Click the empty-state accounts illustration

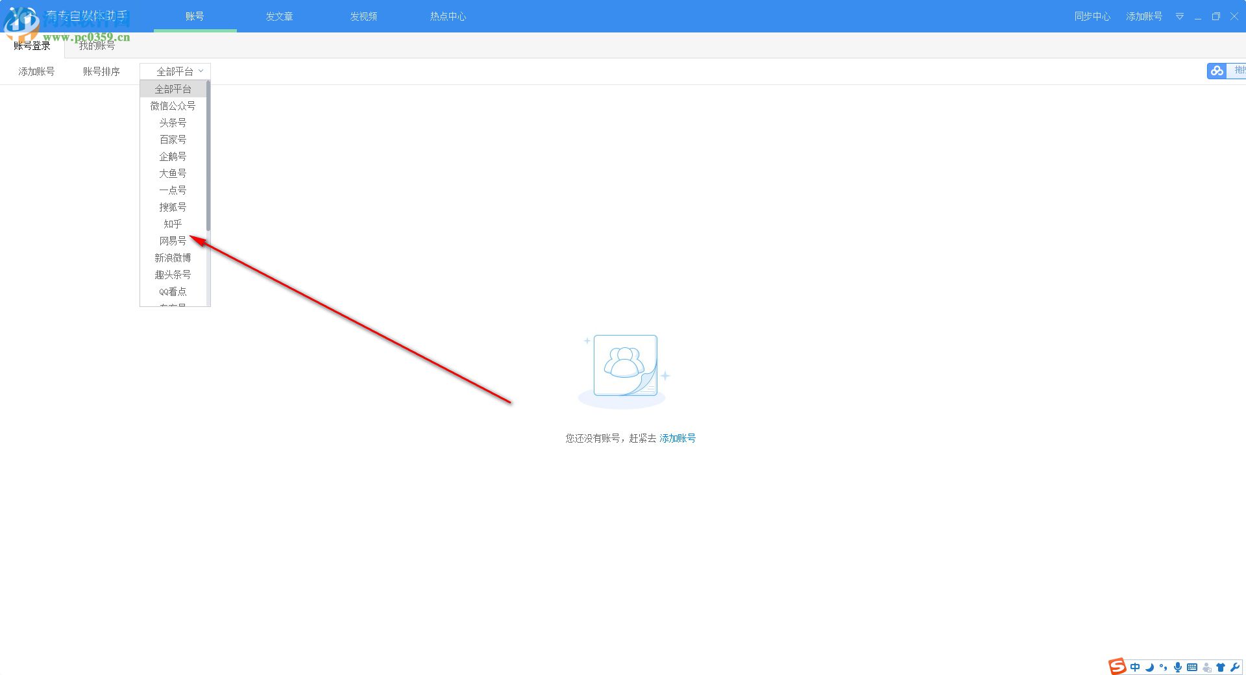coord(624,371)
